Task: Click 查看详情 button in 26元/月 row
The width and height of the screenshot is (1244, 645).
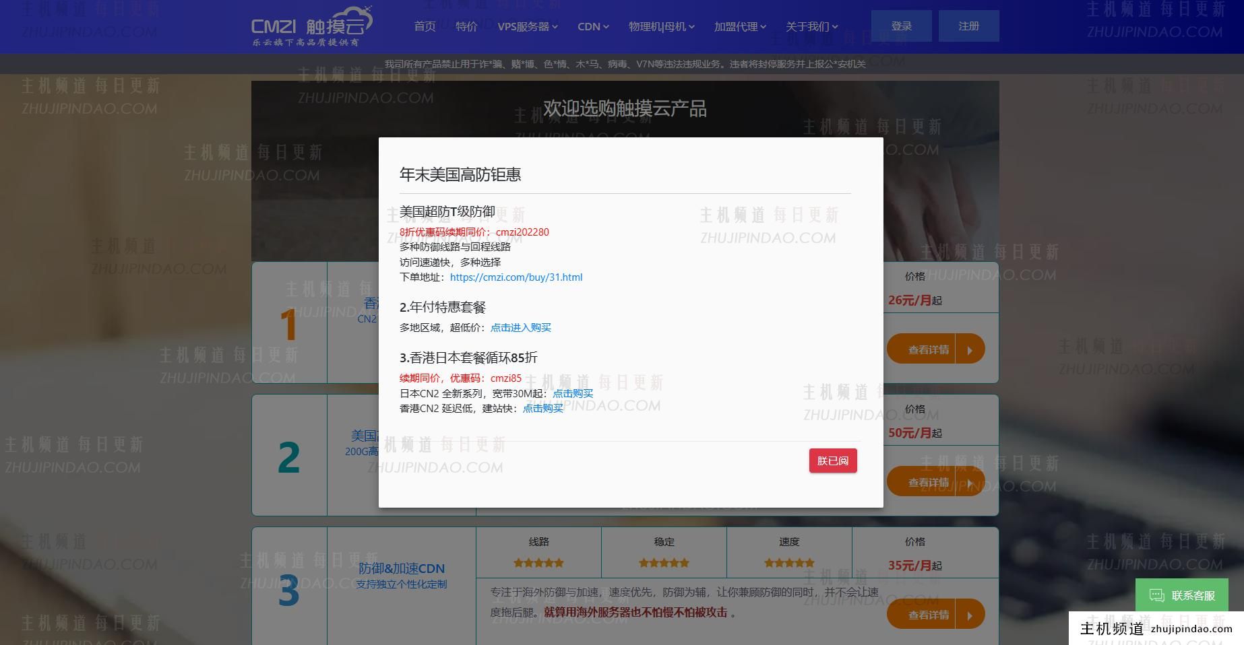Action: 935,349
